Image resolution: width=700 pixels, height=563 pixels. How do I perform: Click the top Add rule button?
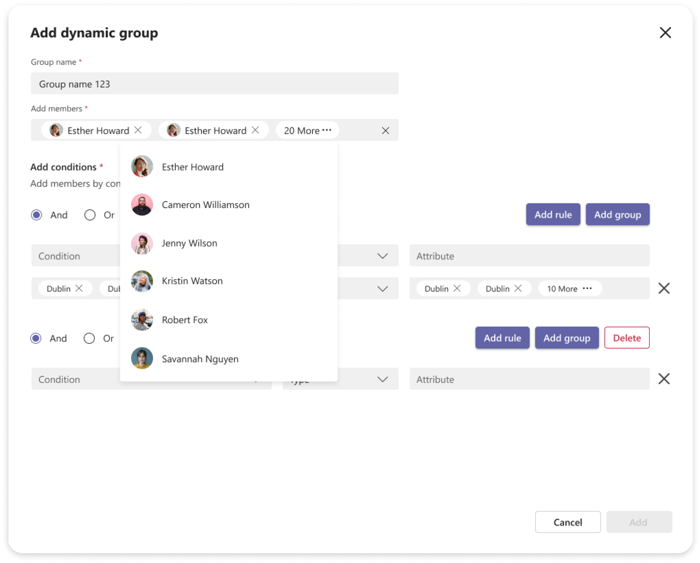tap(553, 214)
